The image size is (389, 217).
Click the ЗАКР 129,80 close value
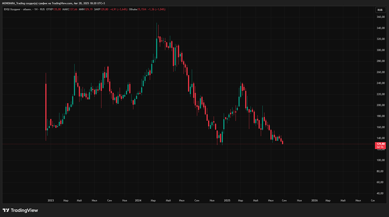[101, 9]
